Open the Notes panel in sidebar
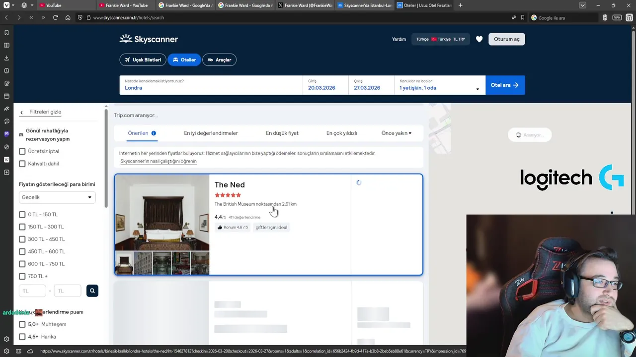The image size is (636, 357). coord(6,83)
